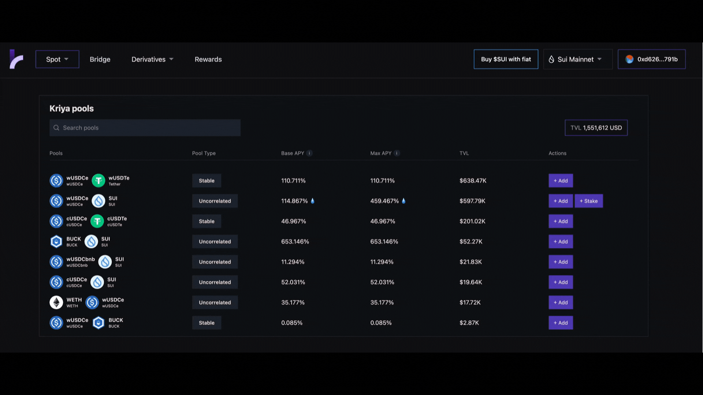Click the Pools column header
The image size is (703, 395).
[x=56, y=153]
